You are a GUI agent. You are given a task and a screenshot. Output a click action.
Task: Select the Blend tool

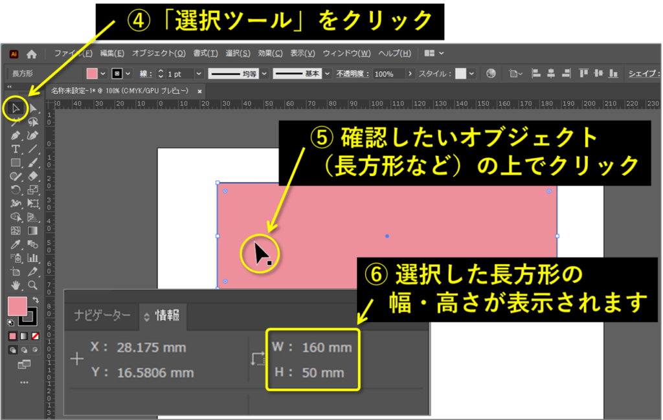(x=32, y=244)
